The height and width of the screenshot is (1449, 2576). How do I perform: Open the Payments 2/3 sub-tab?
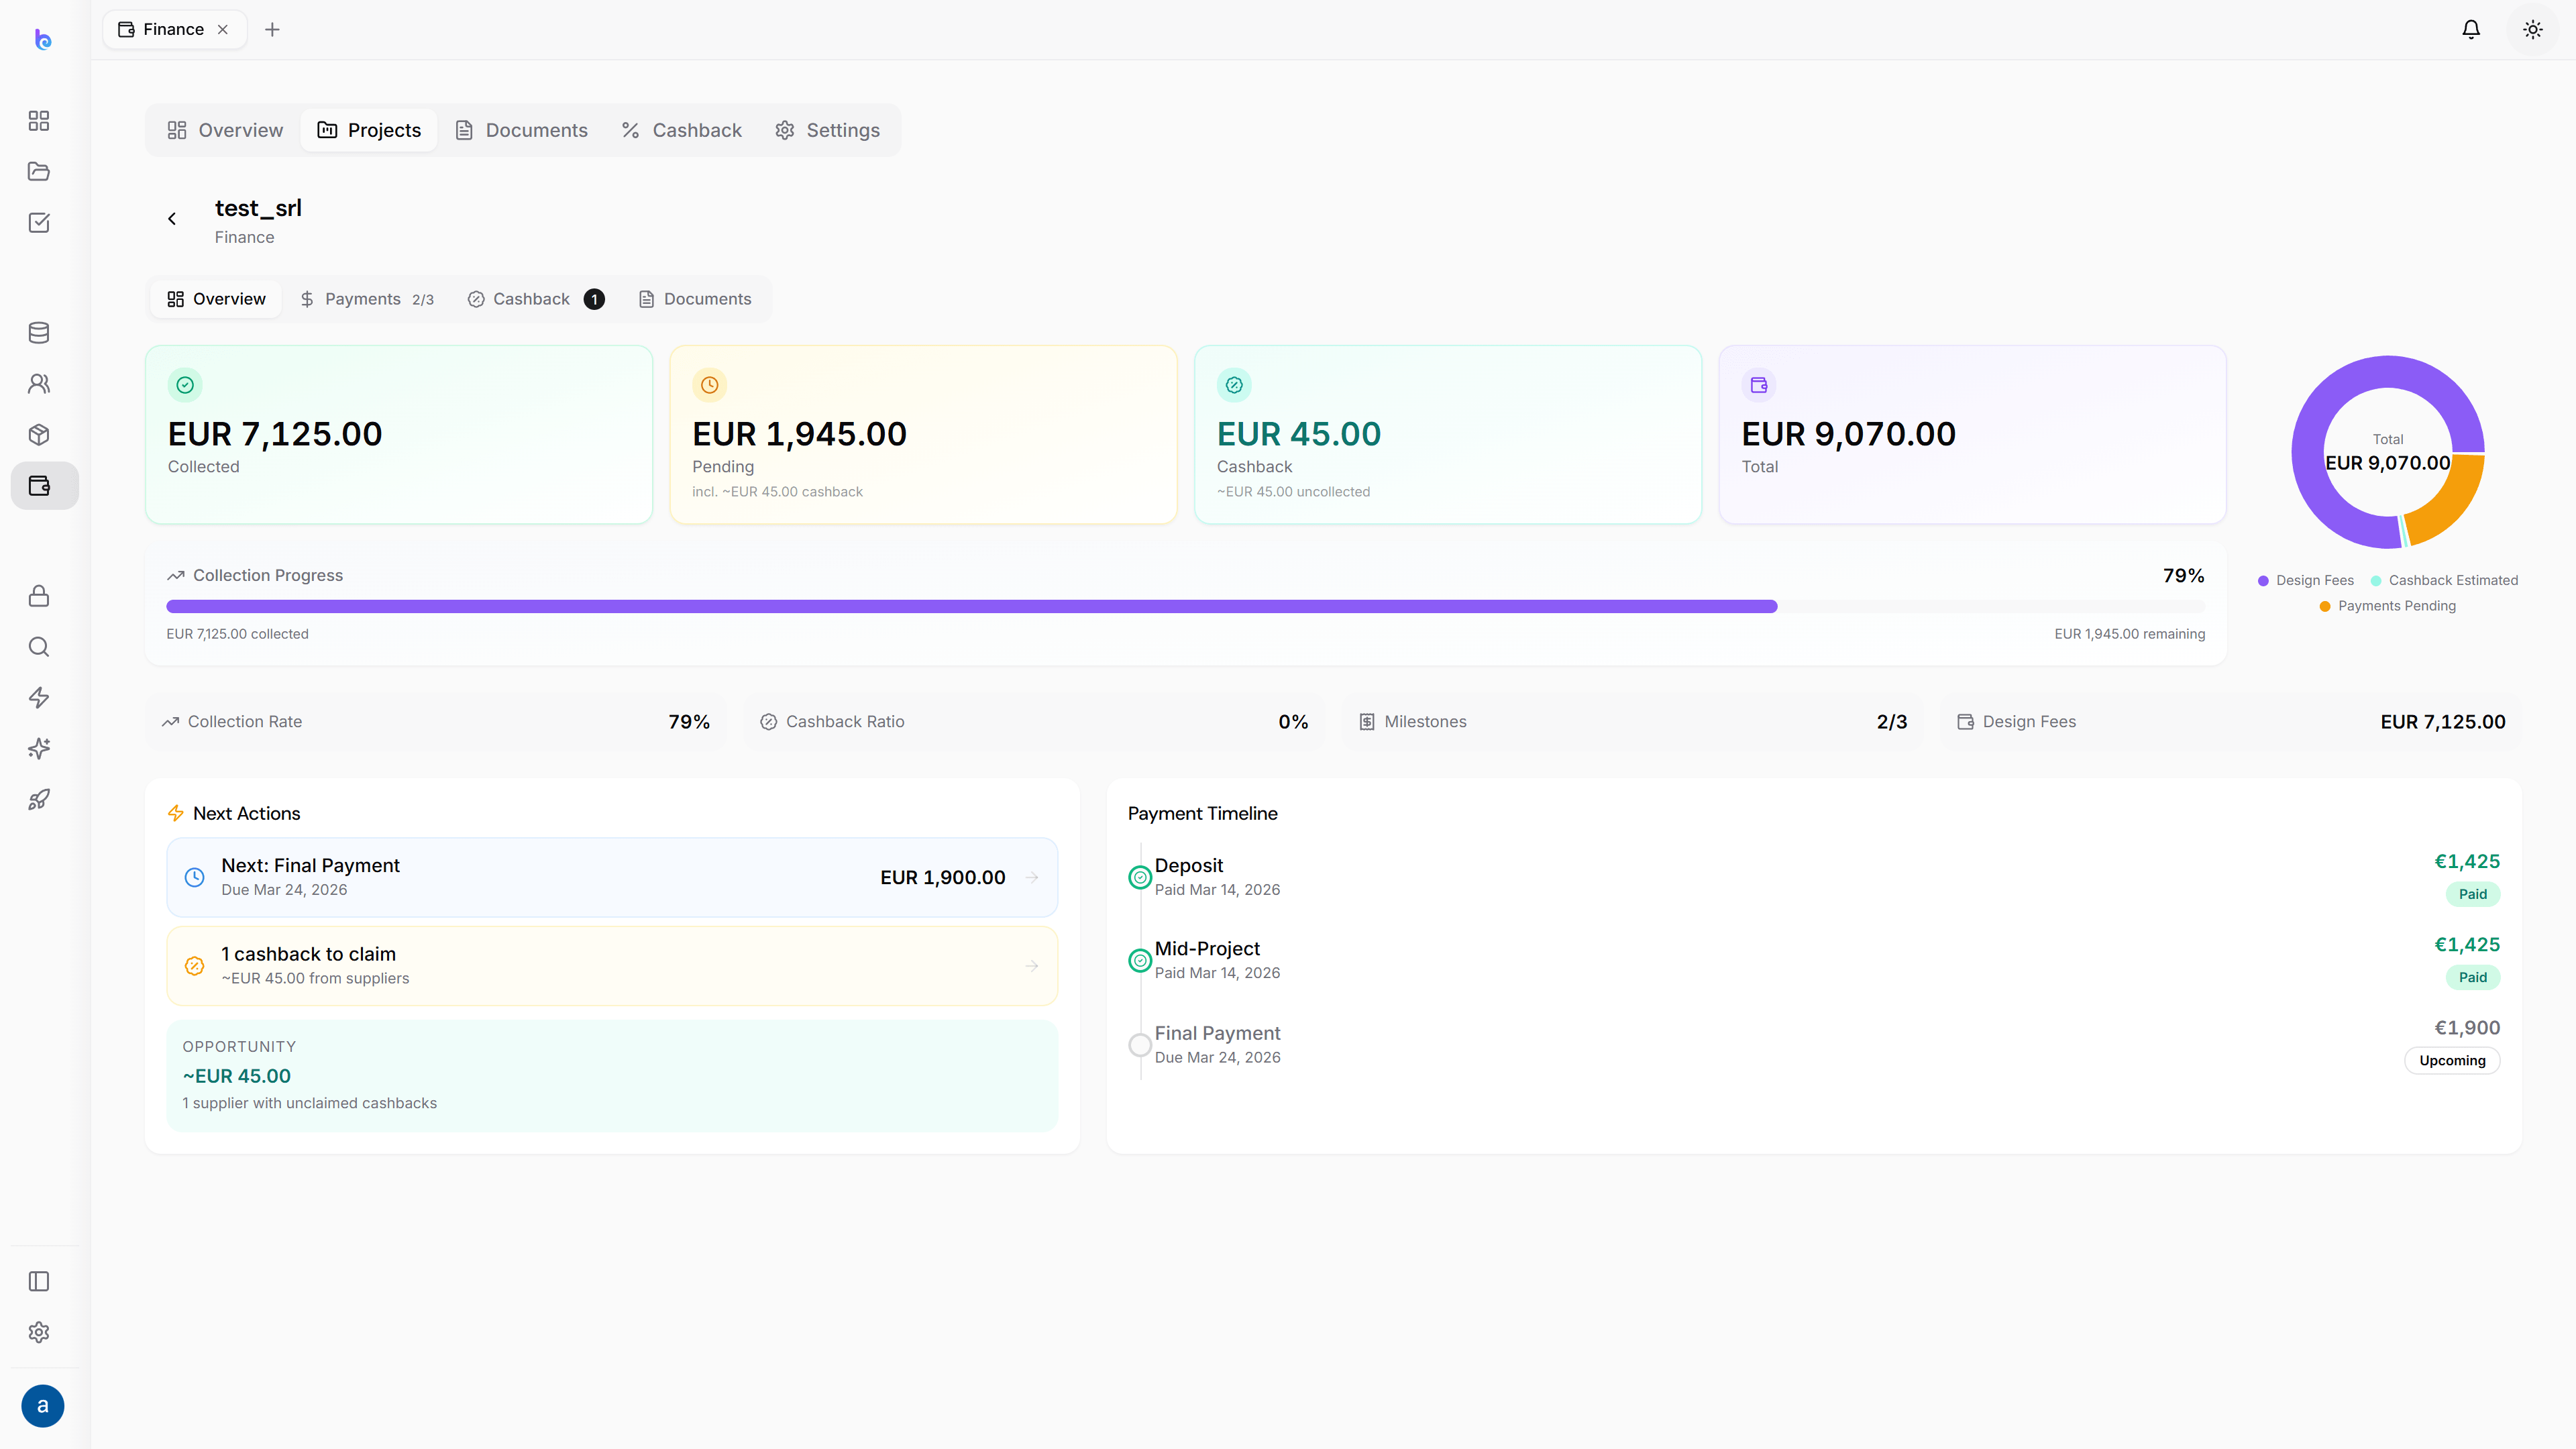coord(367,299)
